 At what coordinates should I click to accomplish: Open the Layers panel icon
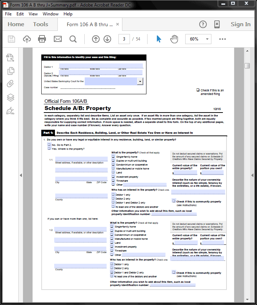(x=10, y=97)
